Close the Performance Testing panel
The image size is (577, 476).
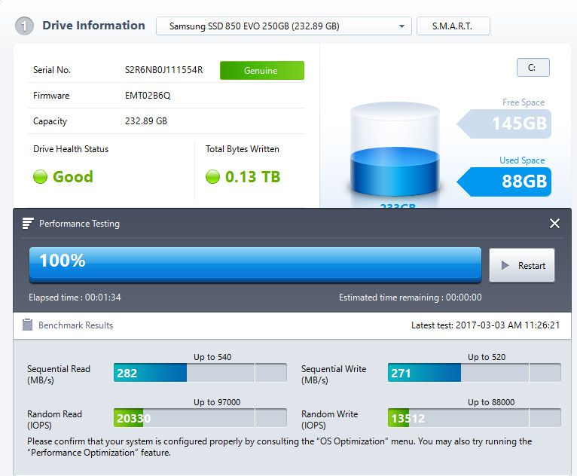(554, 223)
